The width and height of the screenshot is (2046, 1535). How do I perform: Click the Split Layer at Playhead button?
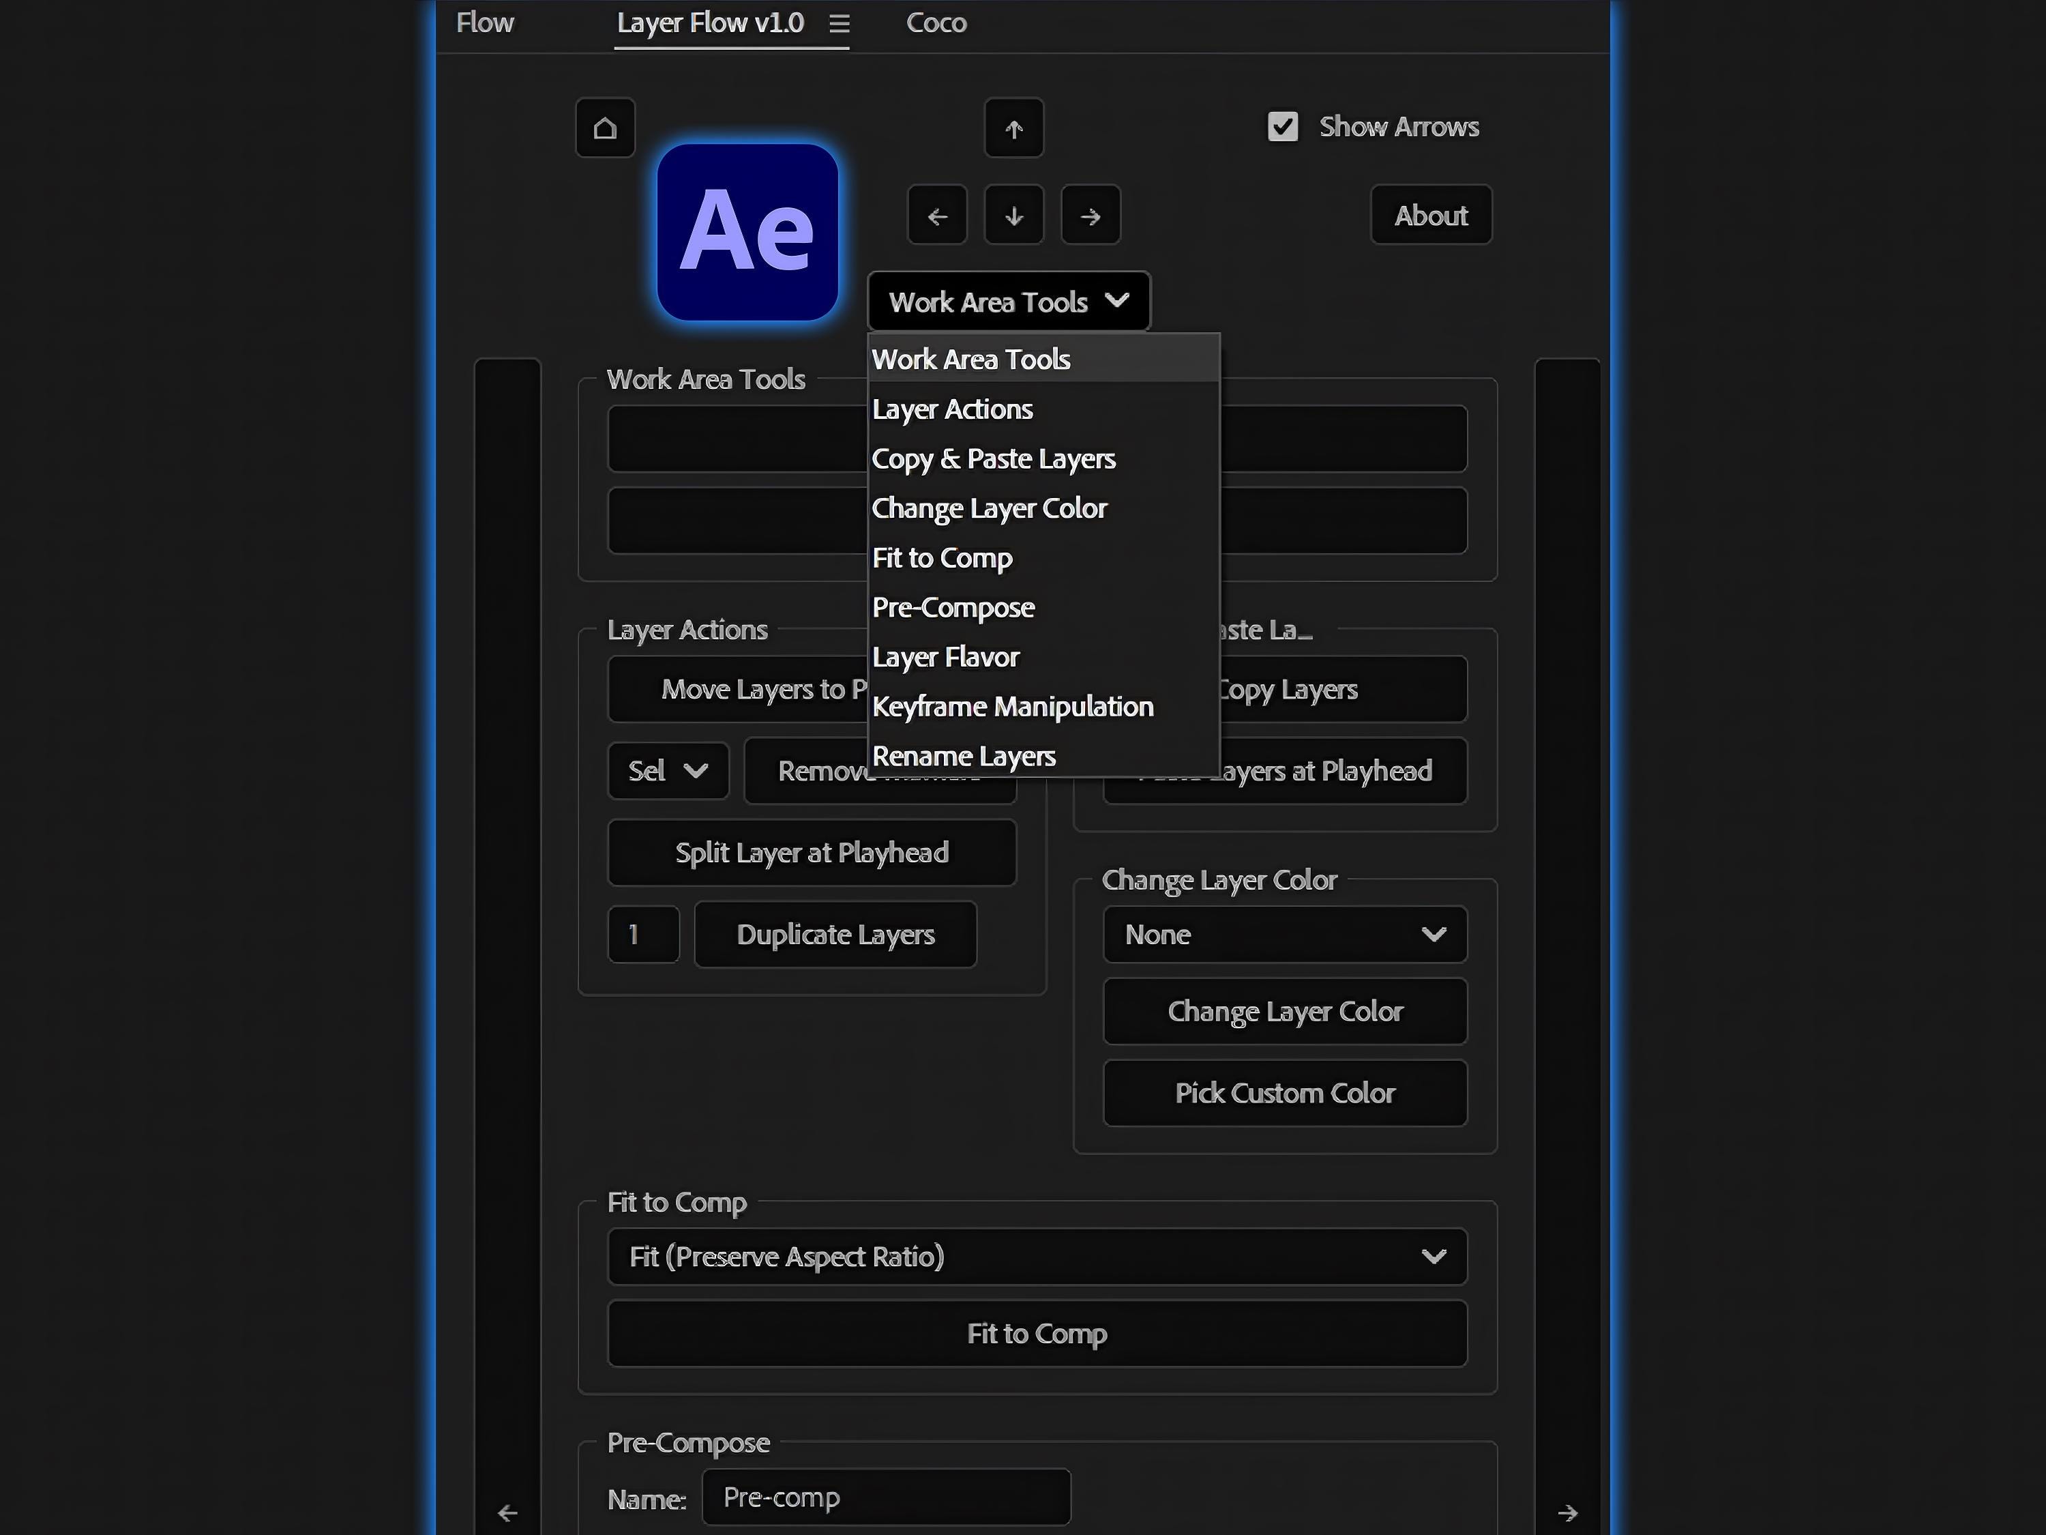(811, 852)
